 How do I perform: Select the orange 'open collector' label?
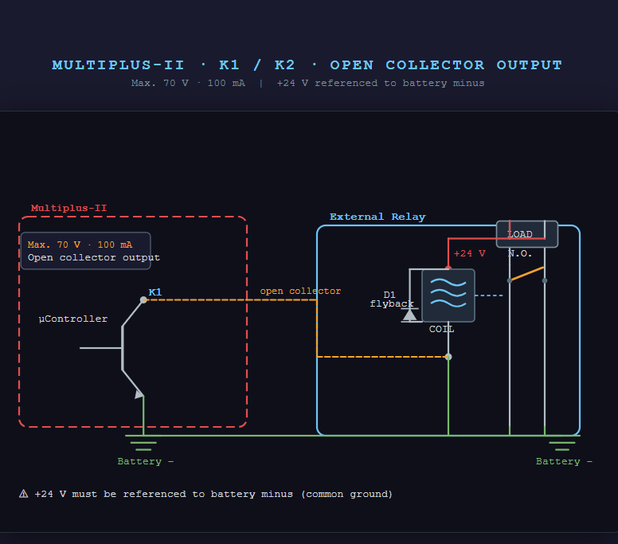coord(300,291)
